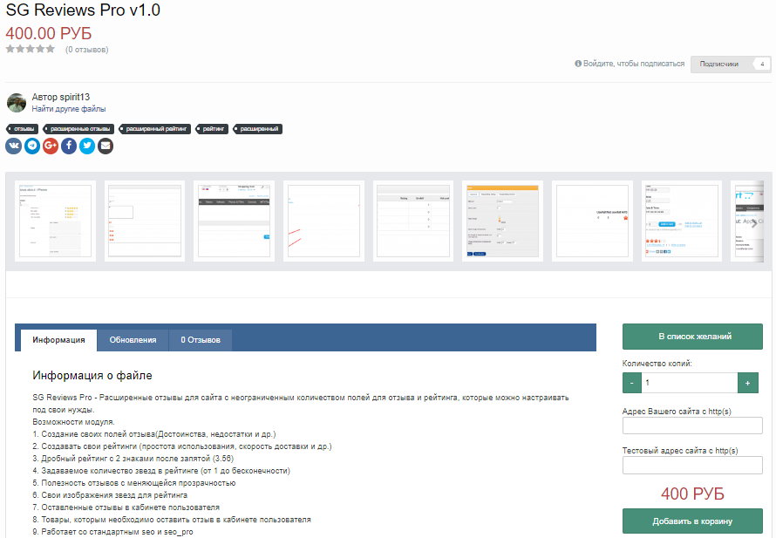Select the отзывы tag
The image size is (776, 538).
[x=23, y=129]
